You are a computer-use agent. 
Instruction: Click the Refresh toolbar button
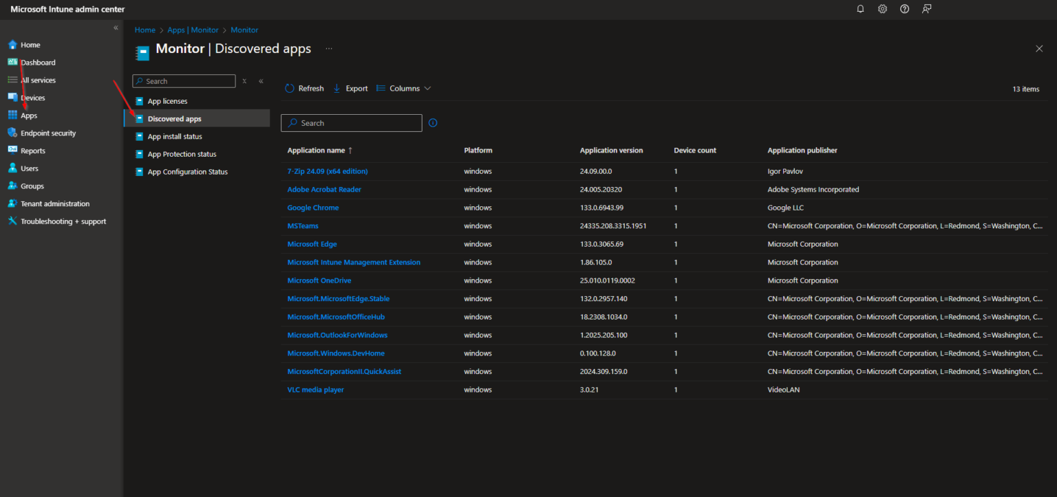coord(304,89)
